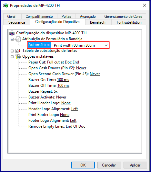Open the Gerenciamento de Cores tab
151x172 pixels.
(x=123, y=17)
